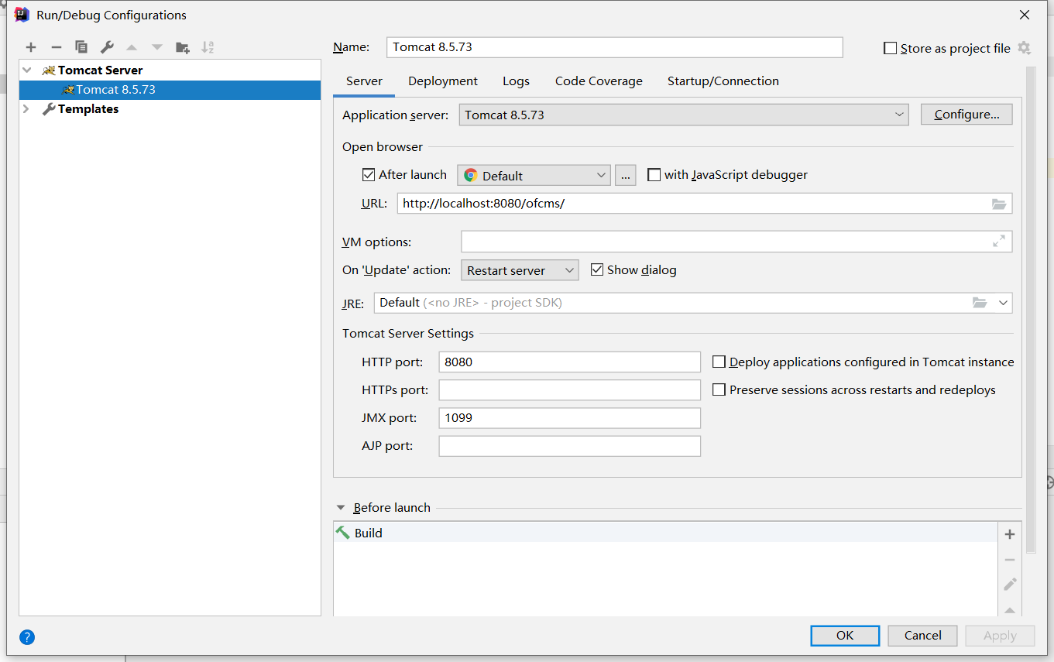The width and height of the screenshot is (1054, 662).
Task: Open browser options ellipsis button
Action: (626, 176)
